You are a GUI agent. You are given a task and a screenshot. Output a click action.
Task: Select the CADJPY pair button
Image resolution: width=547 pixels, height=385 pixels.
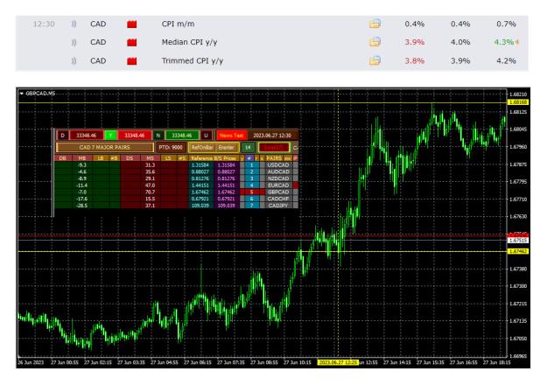pos(278,206)
